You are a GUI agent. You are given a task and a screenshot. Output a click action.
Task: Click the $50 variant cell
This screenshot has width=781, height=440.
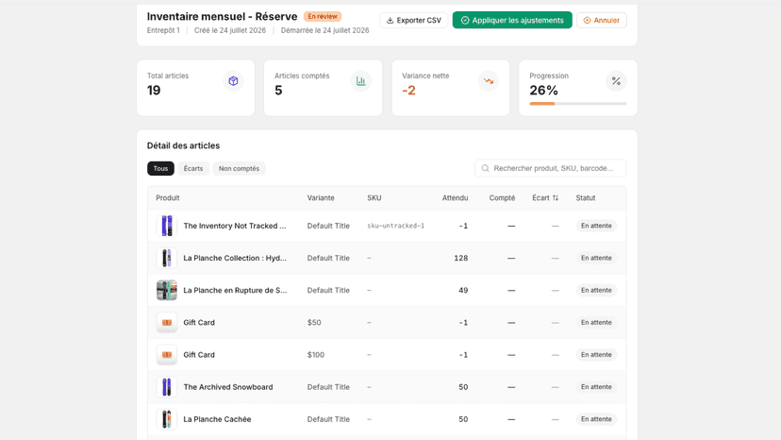pos(314,323)
